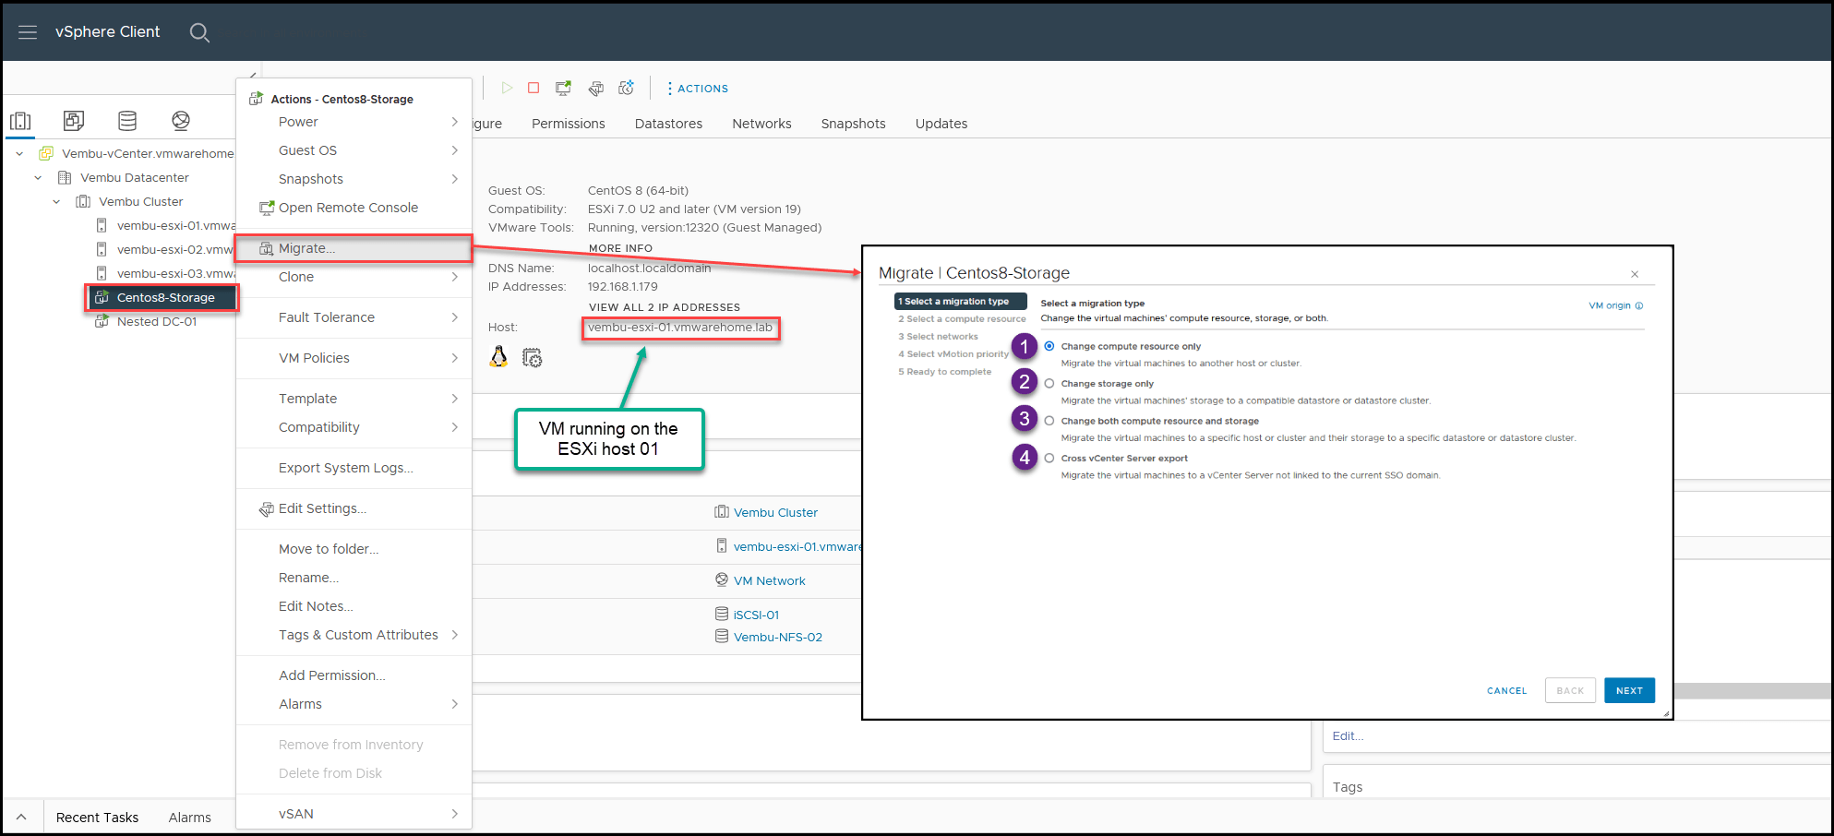Expand Fault Tolerance submenu
This screenshot has width=1834, height=836.
tap(454, 317)
